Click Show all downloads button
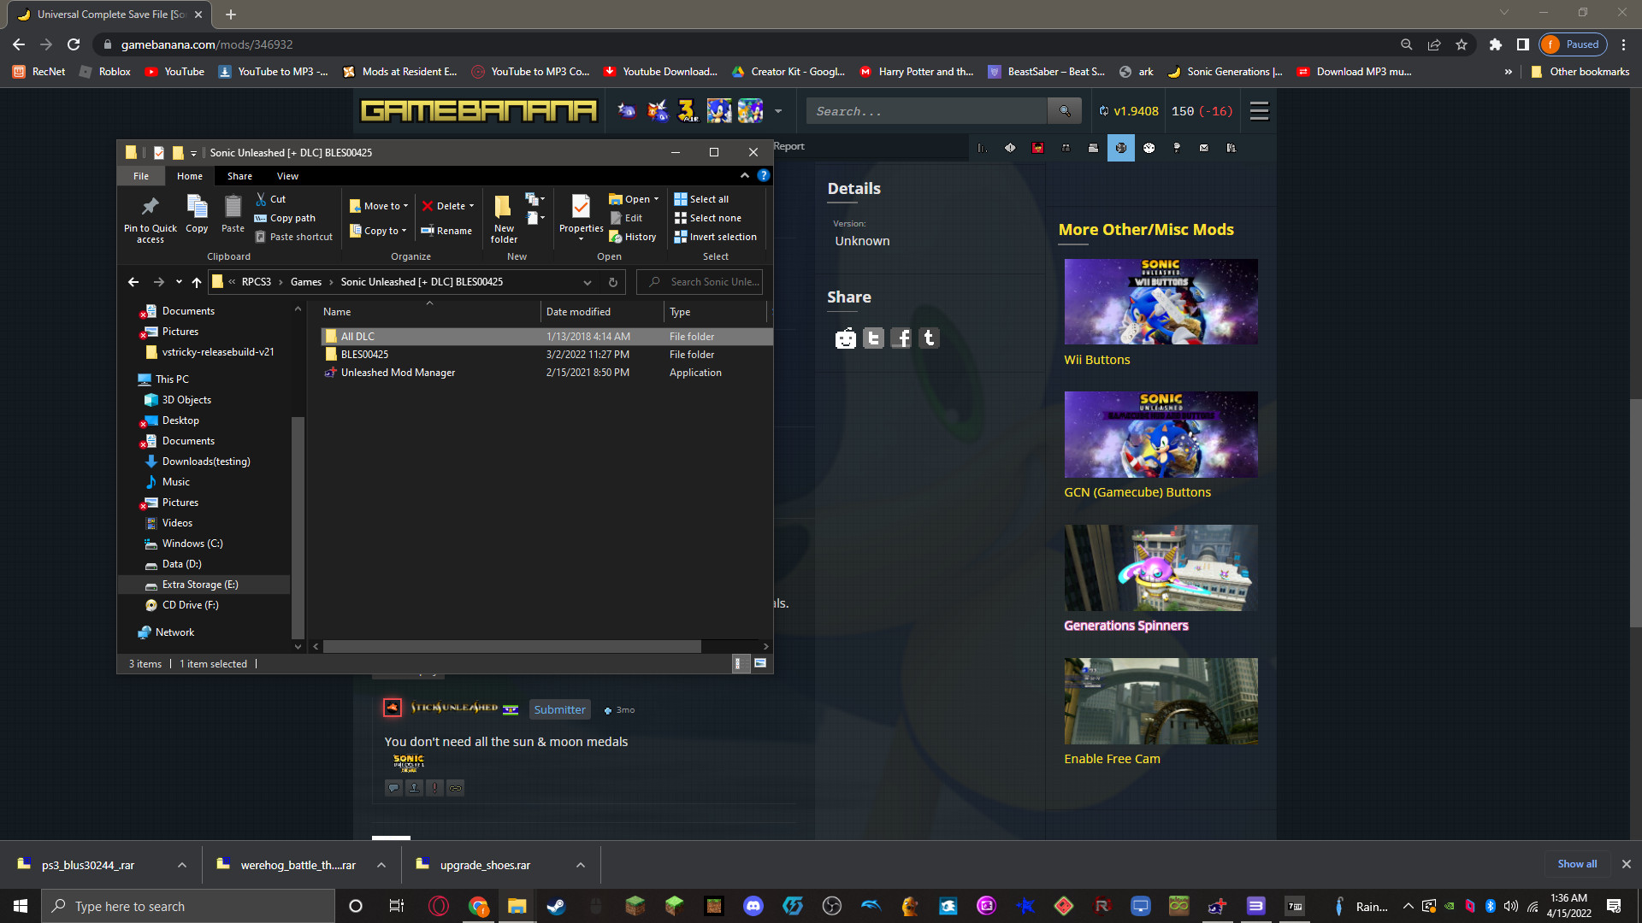 [1576, 864]
